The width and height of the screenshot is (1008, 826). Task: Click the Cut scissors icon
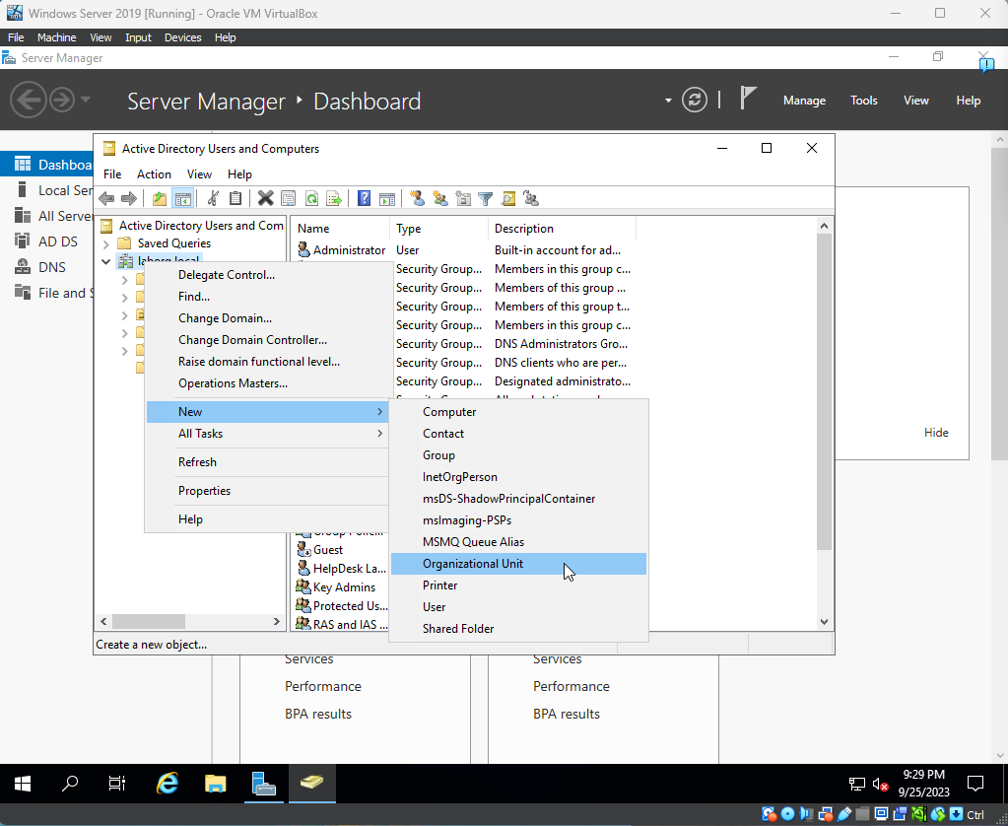coord(213,199)
